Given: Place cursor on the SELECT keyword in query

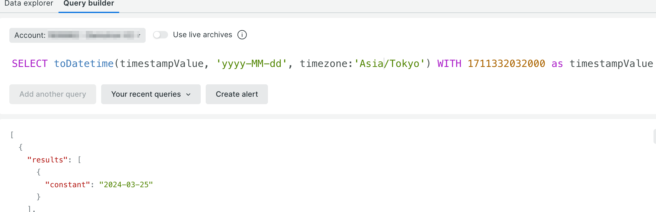Looking at the screenshot, I should (x=30, y=64).
